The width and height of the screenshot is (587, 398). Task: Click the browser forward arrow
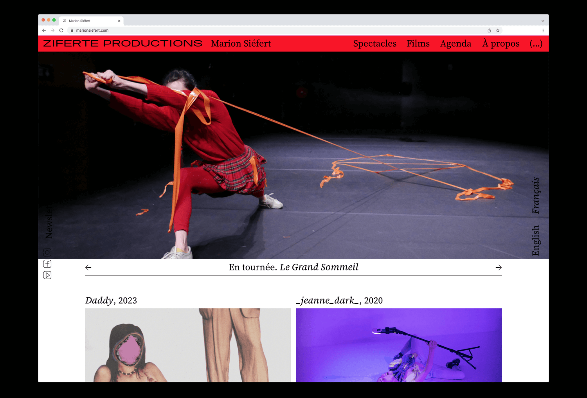(52, 30)
